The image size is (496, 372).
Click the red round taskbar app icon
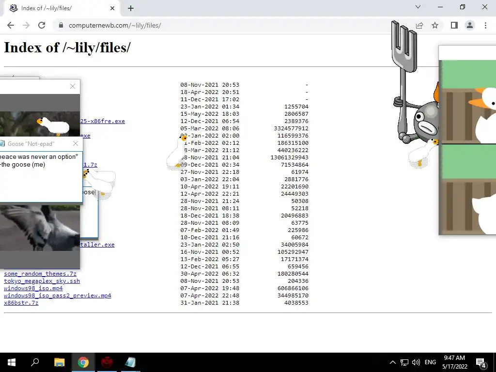[x=107, y=362]
